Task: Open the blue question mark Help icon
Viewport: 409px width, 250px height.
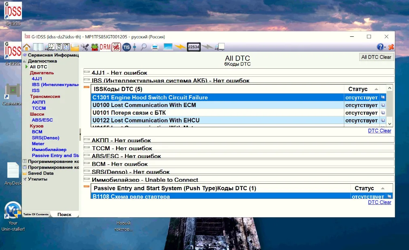Action: (x=380, y=47)
